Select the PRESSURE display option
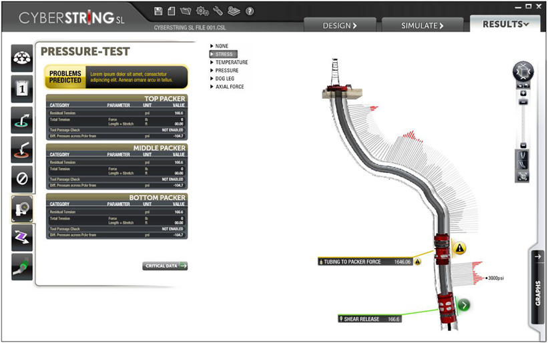The height and width of the screenshot is (343, 548). pyautogui.click(x=224, y=70)
